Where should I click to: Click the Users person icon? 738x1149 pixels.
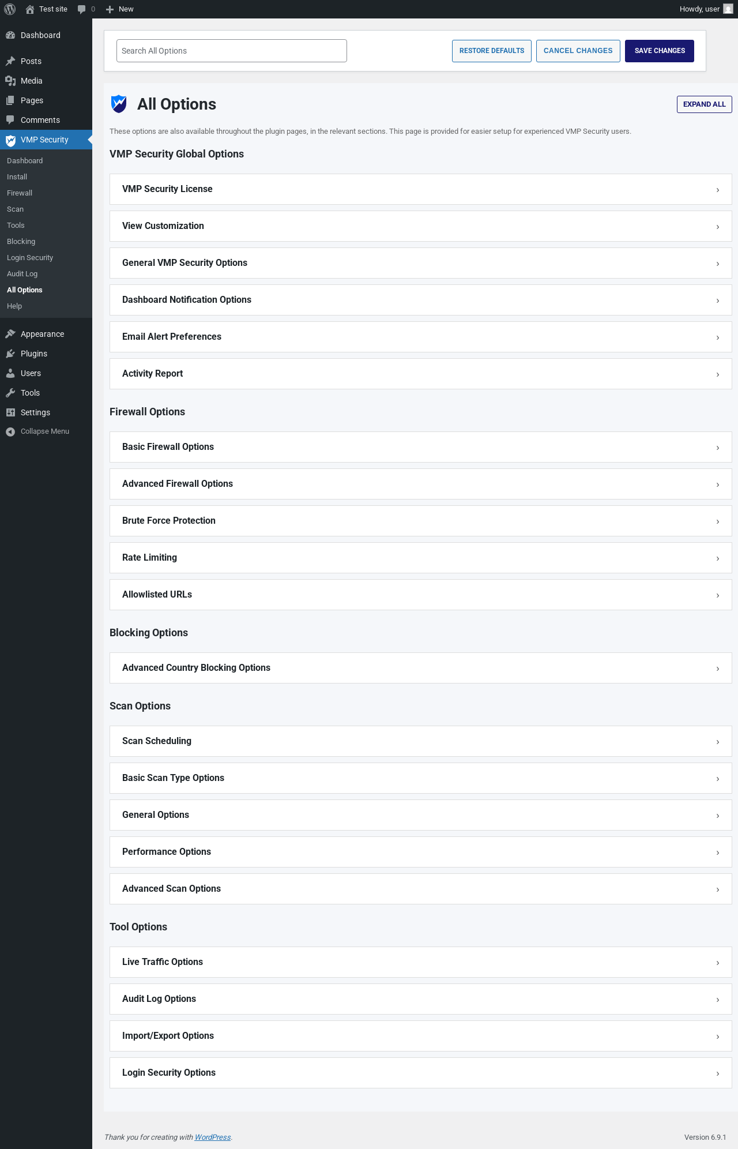click(x=10, y=373)
